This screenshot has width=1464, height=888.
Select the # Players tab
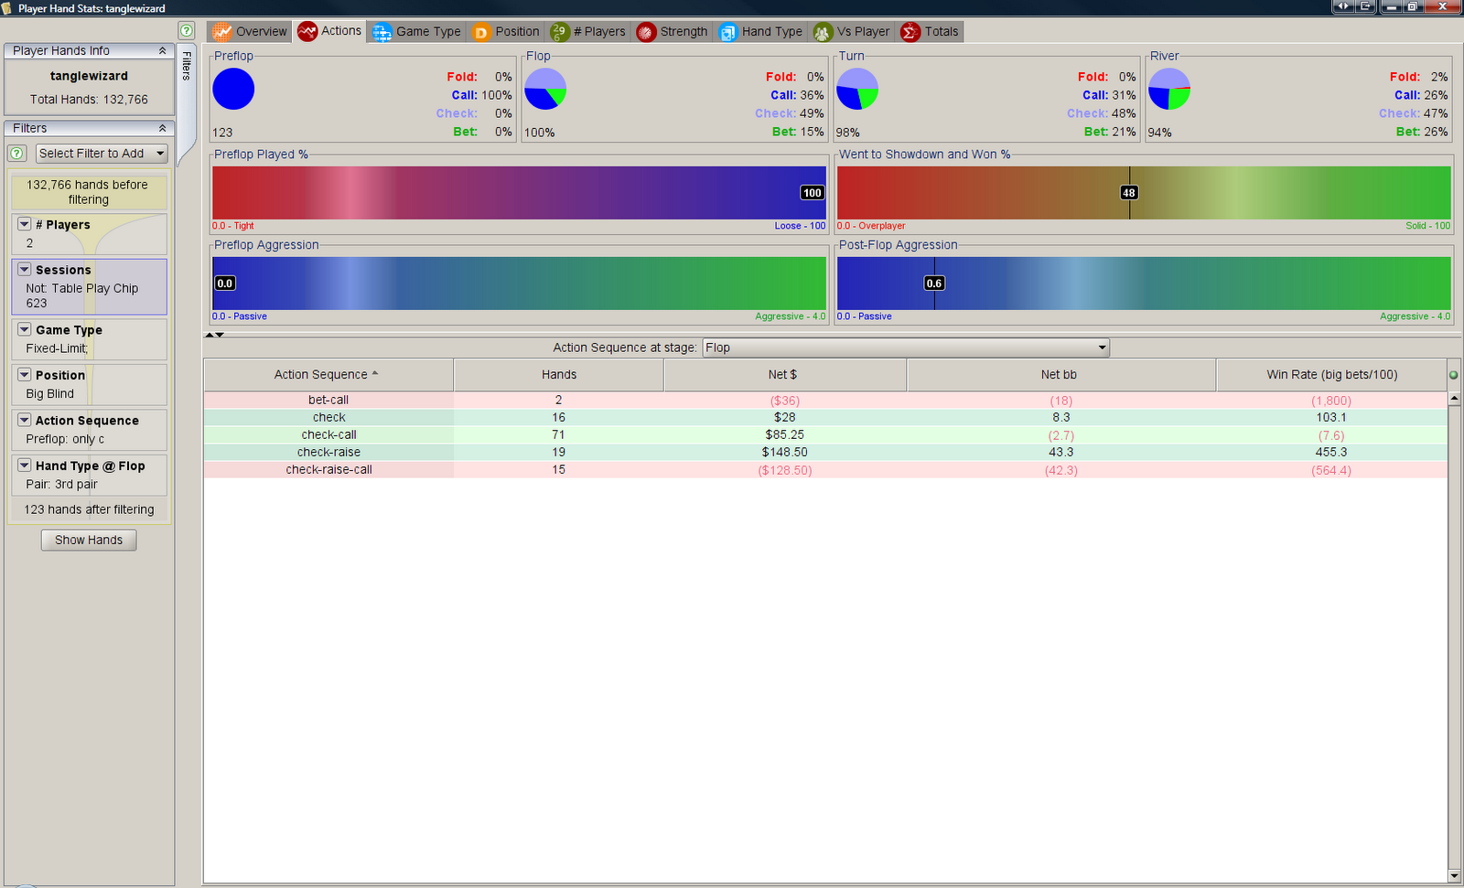tap(588, 32)
